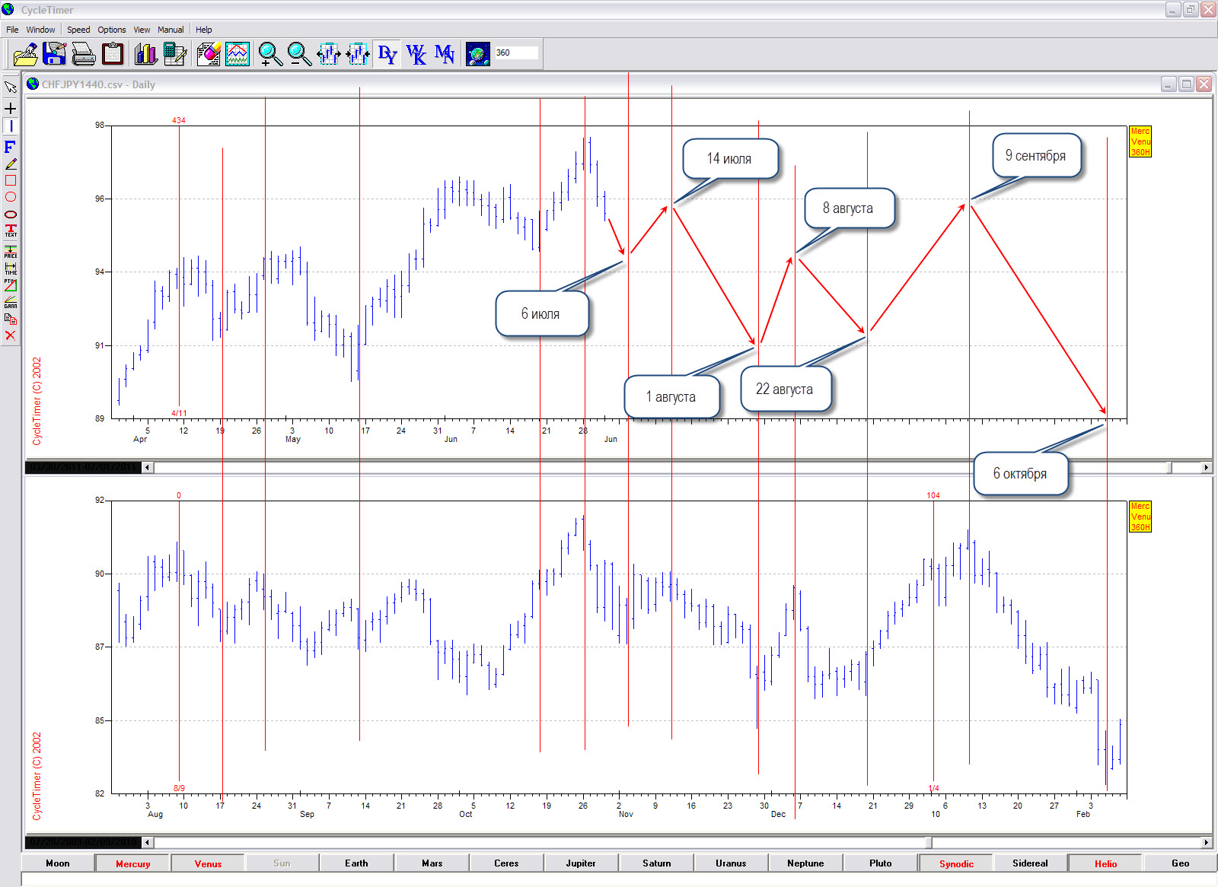Choose the TEXT annotation tool
1218x887 pixels.
(x=11, y=230)
